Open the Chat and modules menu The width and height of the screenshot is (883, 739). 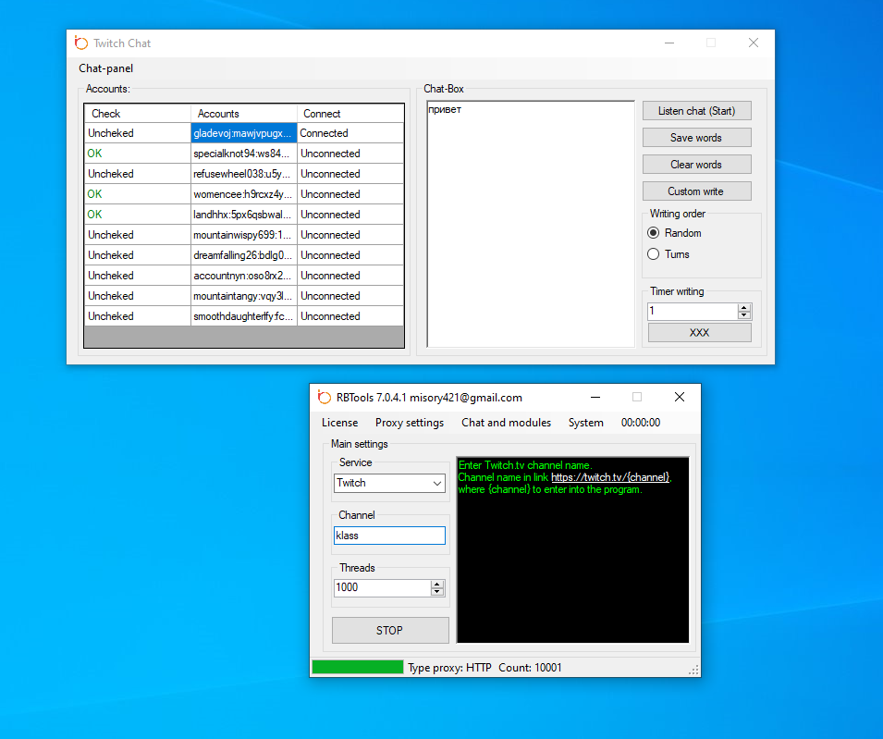coord(506,423)
